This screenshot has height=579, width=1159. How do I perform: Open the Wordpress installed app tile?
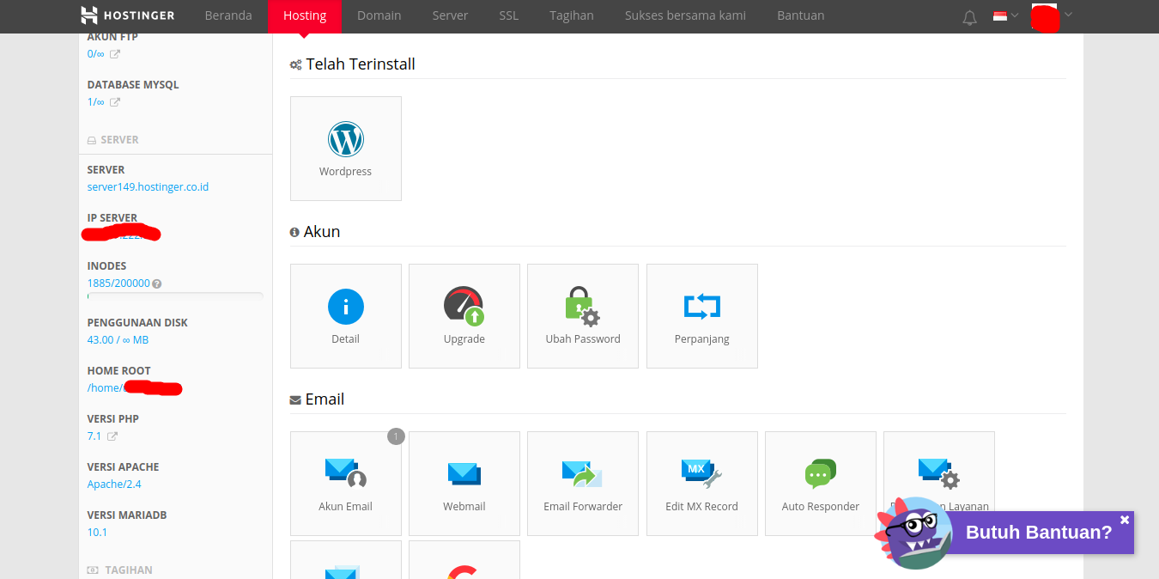[x=346, y=149]
